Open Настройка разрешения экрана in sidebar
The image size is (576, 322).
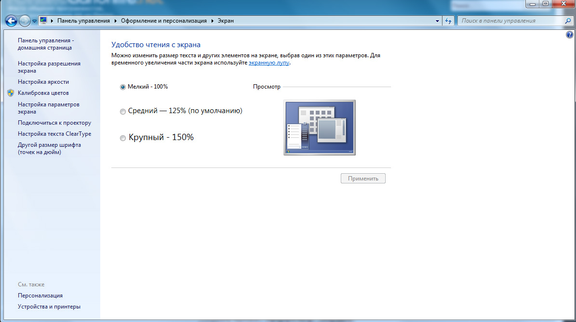coord(49,67)
